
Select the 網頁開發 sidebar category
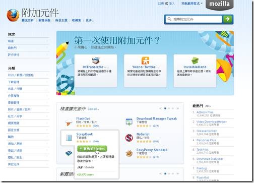pos(28,123)
